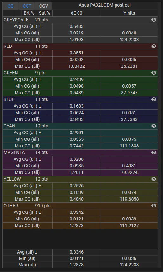Screen dimensions: 163x272
Task: Toggle visibility of YELLOW group
Action: (x=154, y=179)
